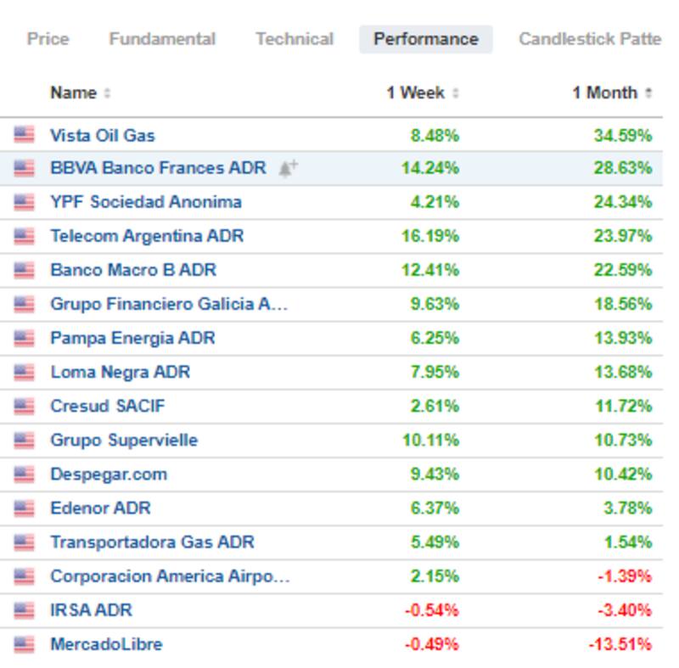The height and width of the screenshot is (668, 679).
Task: Click the alert bell icon beside BBVA Banco Frances
Action: 288,168
